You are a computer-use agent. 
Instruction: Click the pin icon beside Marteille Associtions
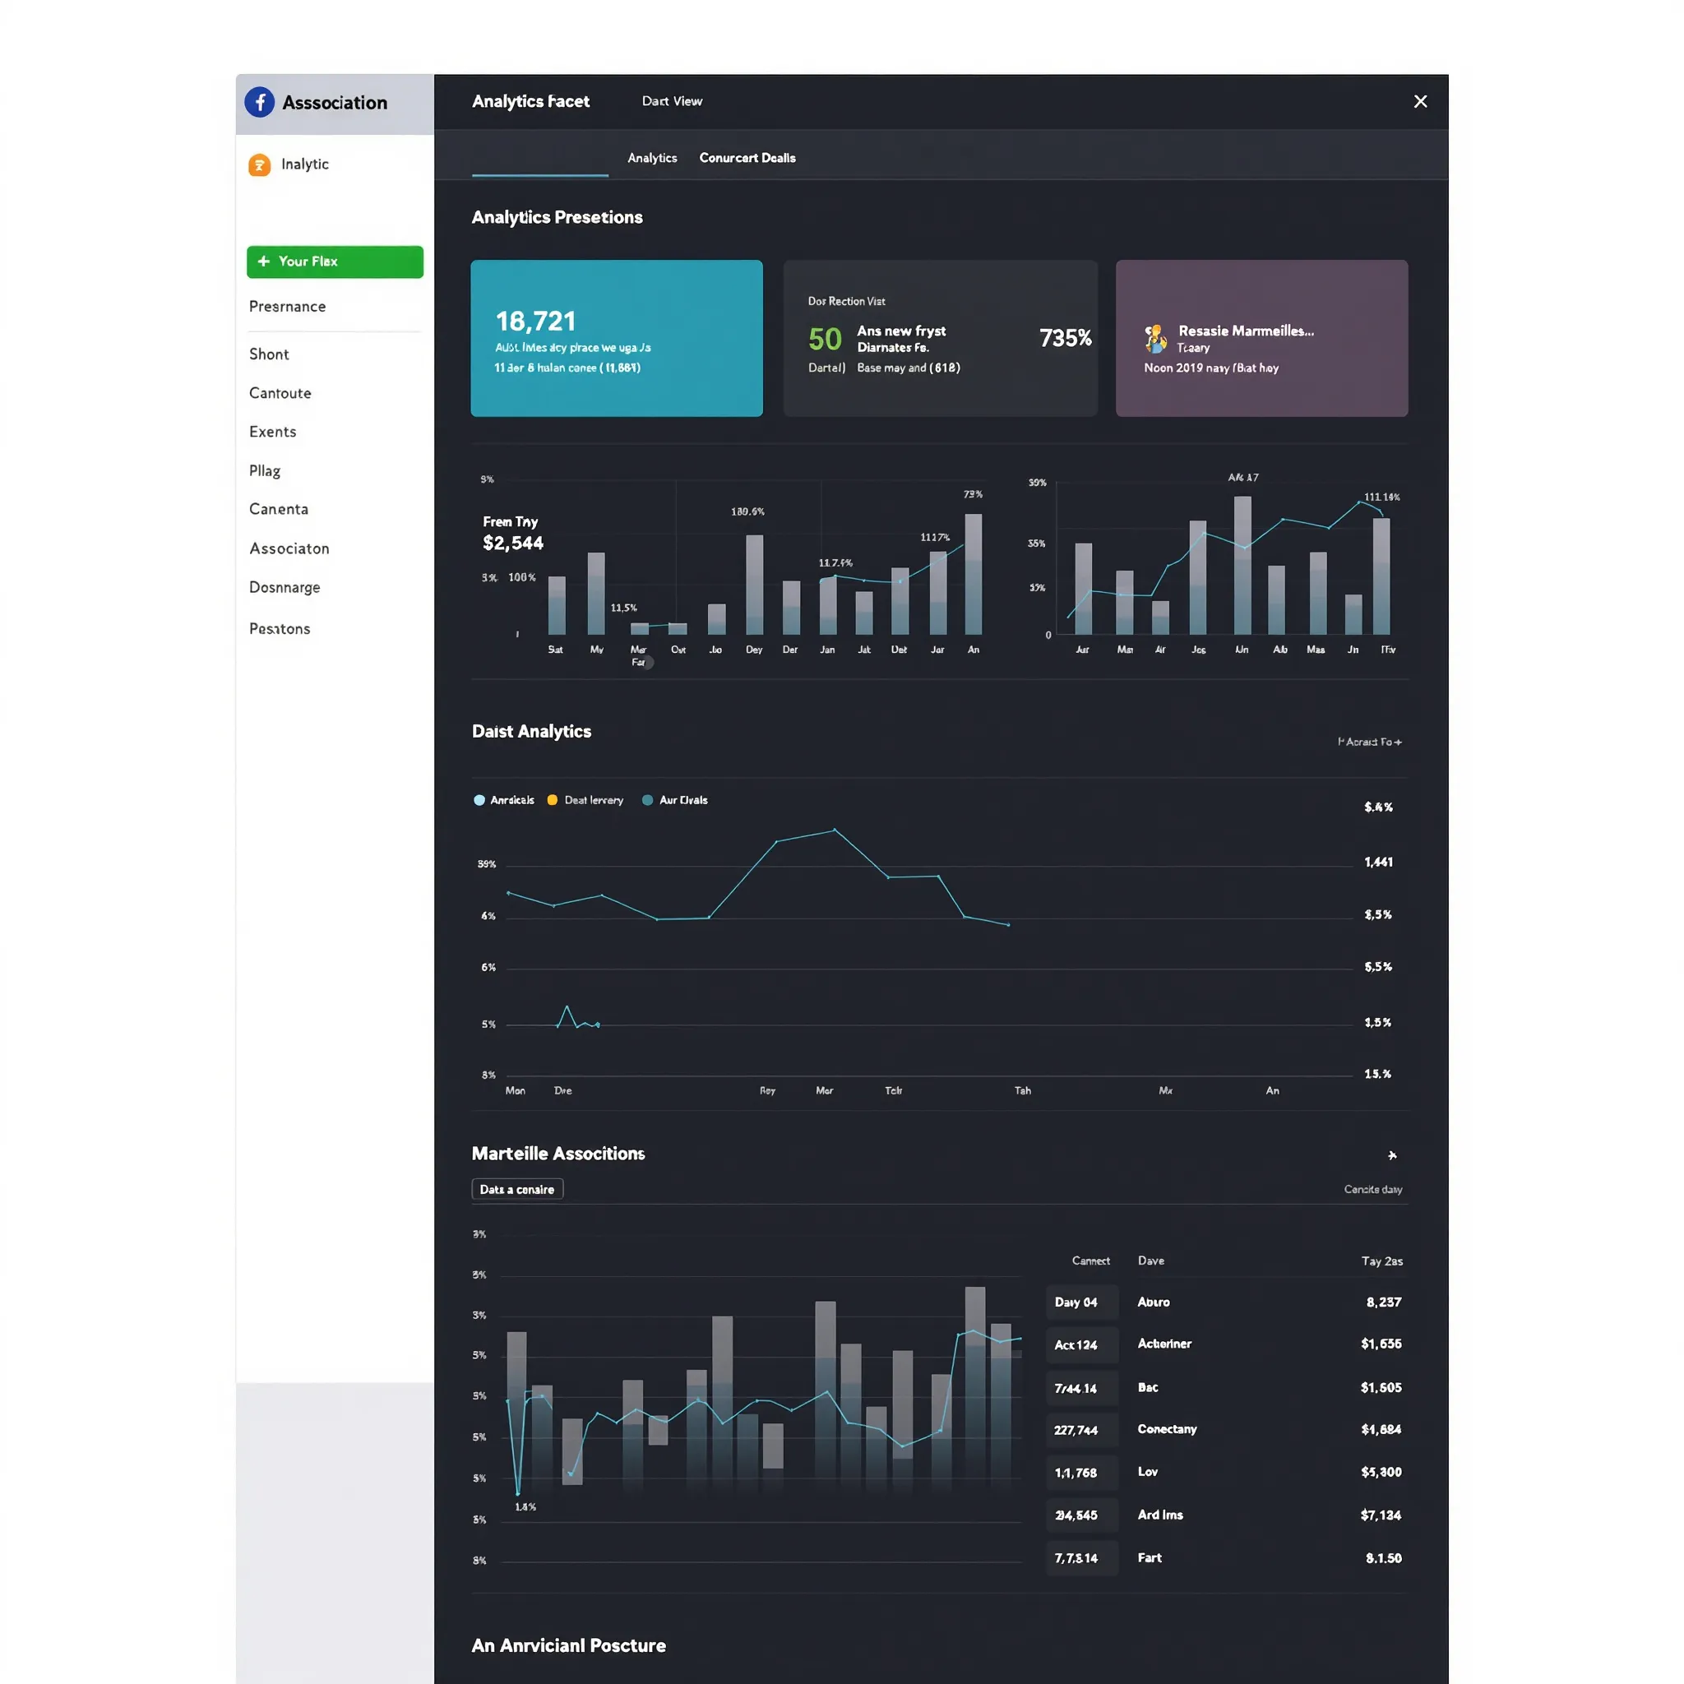1392,1155
